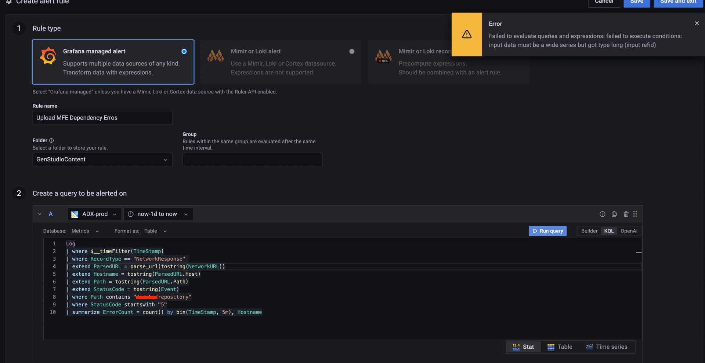Switch to OpenAI editor mode

tap(629, 231)
